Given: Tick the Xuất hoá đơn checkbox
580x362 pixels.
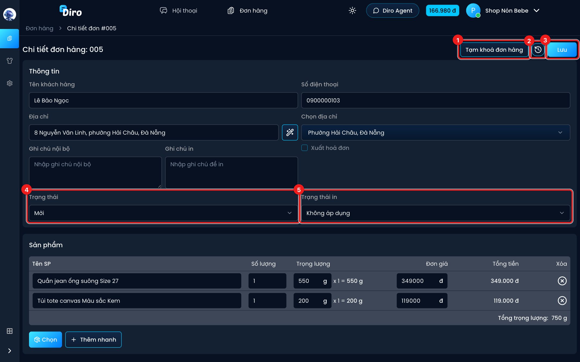Looking at the screenshot, I should 304,148.
